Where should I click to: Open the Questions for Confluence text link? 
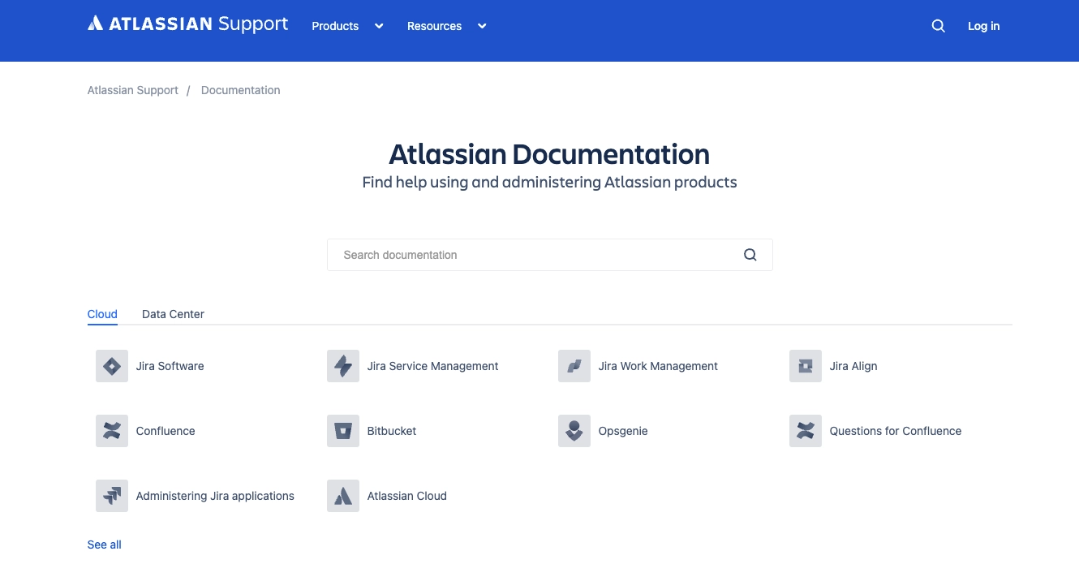[x=895, y=431]
